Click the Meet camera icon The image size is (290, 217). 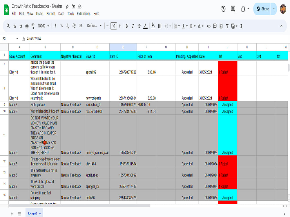pyautogui.click(x=243, y=9)
